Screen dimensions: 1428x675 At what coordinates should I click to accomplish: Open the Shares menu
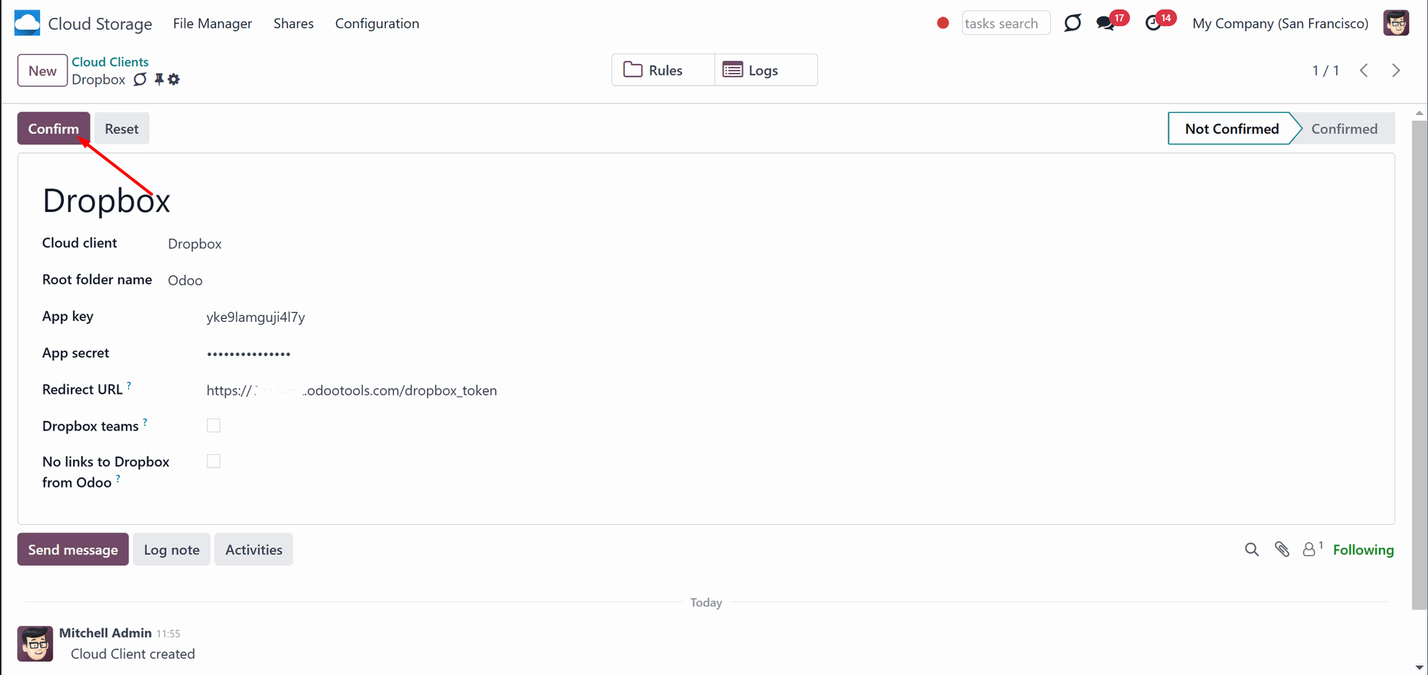294,24
